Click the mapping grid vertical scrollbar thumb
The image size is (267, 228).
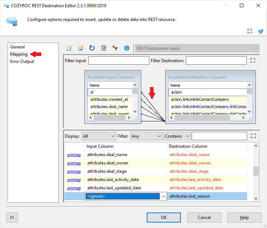[x=256, y=171]
